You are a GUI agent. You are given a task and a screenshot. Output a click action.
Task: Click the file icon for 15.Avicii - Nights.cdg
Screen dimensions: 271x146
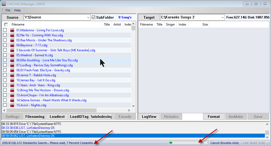click(x=12, y=105)
